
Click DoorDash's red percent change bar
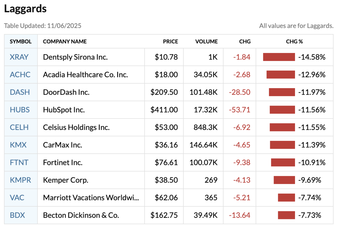coord(282,92)
